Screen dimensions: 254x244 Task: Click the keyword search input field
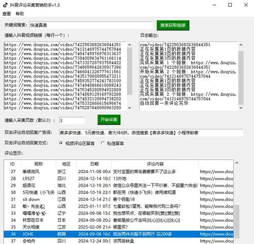(x=91, y=25)
